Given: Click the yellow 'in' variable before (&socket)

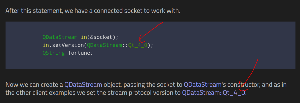Looking at the screenshot, I should tap(84, 37).
